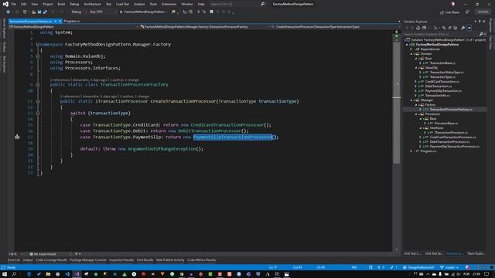Open the Package Manager Console tab

[88, 260]
